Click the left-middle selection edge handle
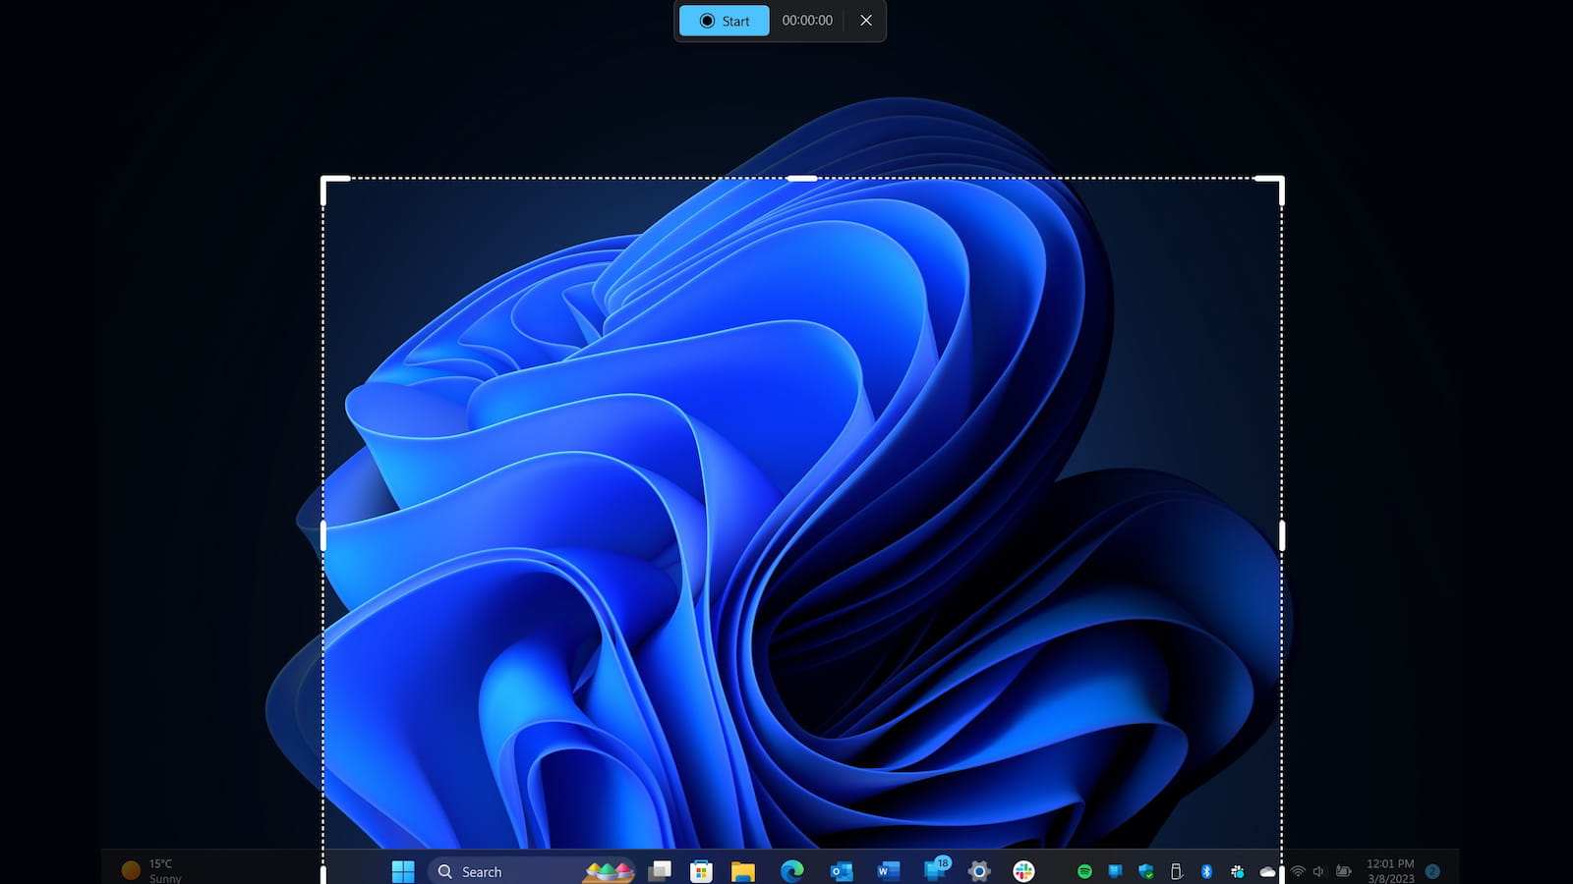1573x884 pixels. click(323, 535)
